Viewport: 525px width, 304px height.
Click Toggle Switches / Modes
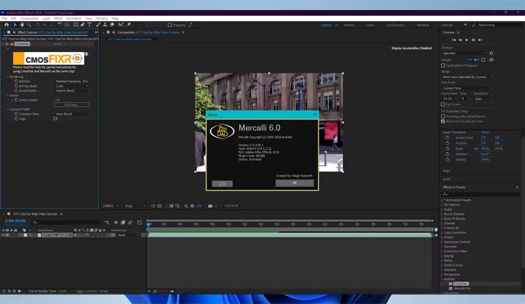point(92,291)
